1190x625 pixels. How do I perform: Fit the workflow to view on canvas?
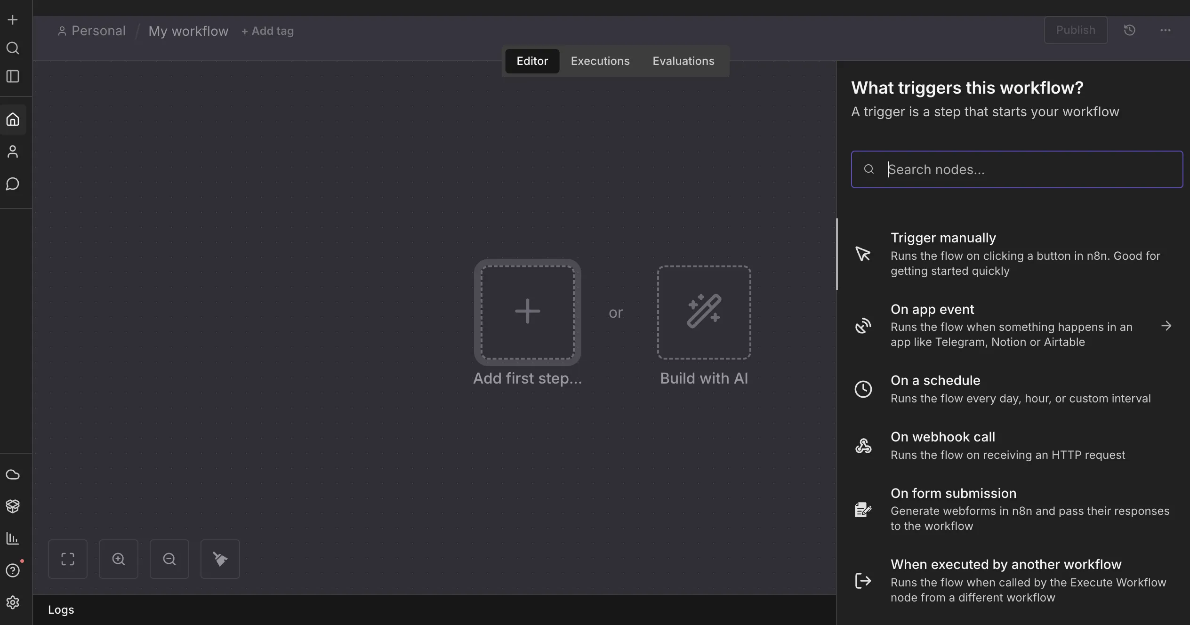(x=68, y=559)
